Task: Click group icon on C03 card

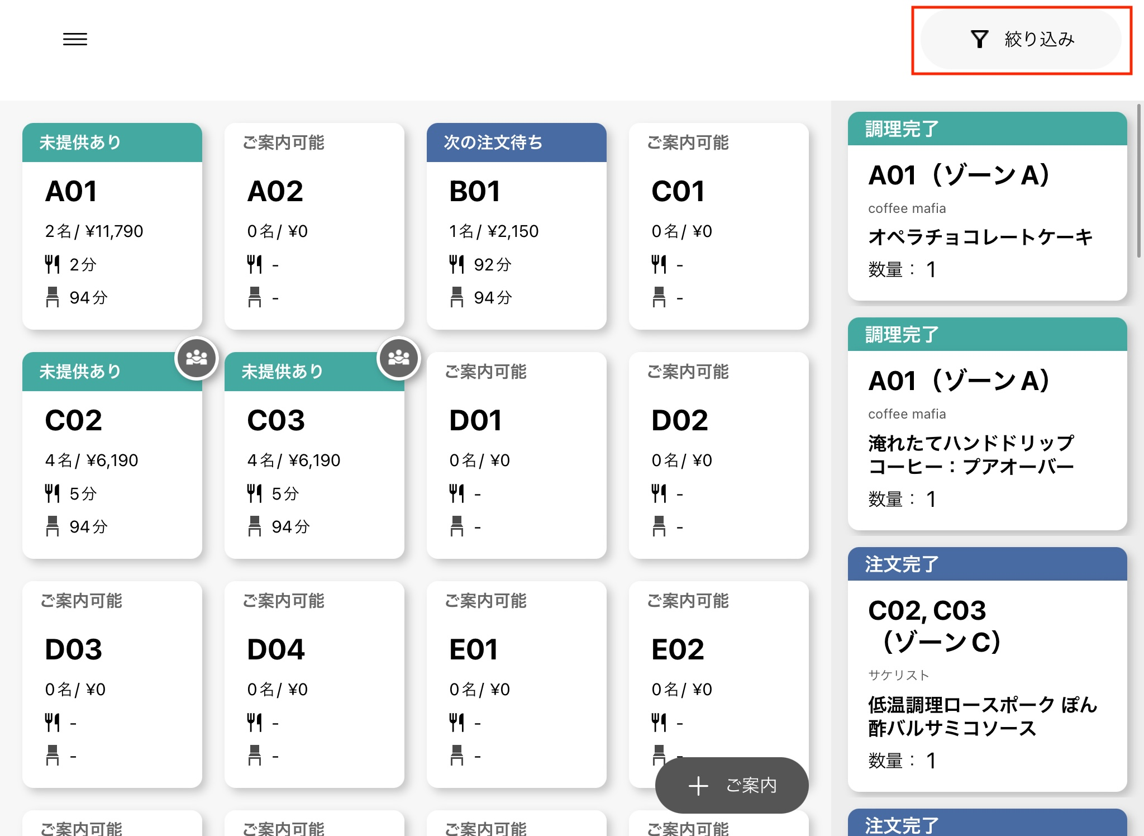Action: click(398, 358)
